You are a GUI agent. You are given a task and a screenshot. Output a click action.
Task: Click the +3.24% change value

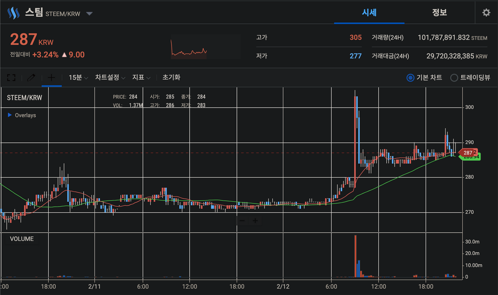point(46,55)
